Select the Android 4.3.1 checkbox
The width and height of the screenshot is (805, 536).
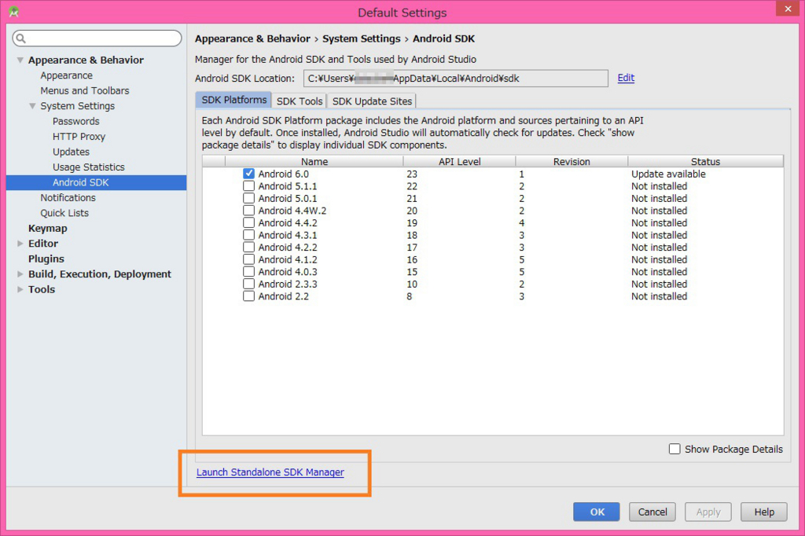coord(248,235)
